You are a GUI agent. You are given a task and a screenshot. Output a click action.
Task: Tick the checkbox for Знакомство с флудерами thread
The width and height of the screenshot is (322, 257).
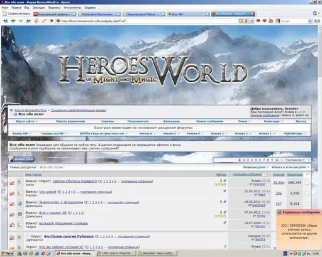[x=307, y=204]
